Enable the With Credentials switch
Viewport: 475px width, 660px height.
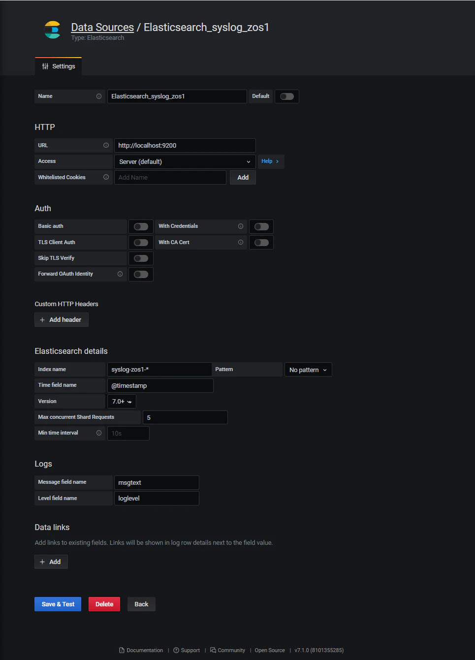pos(261,226)
